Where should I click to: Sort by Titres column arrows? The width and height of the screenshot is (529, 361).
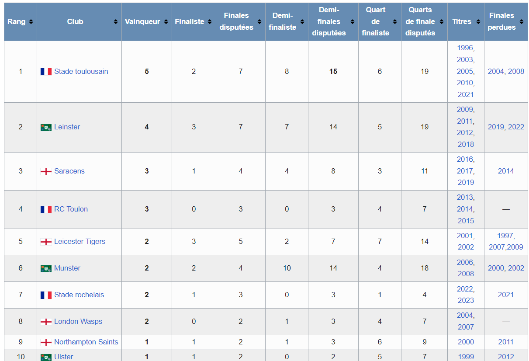(x=478, y=22)
